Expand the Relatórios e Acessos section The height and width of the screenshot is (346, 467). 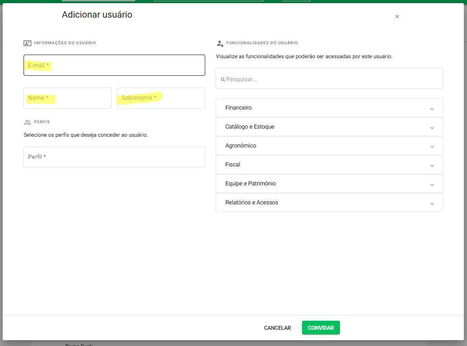(329, 203)
